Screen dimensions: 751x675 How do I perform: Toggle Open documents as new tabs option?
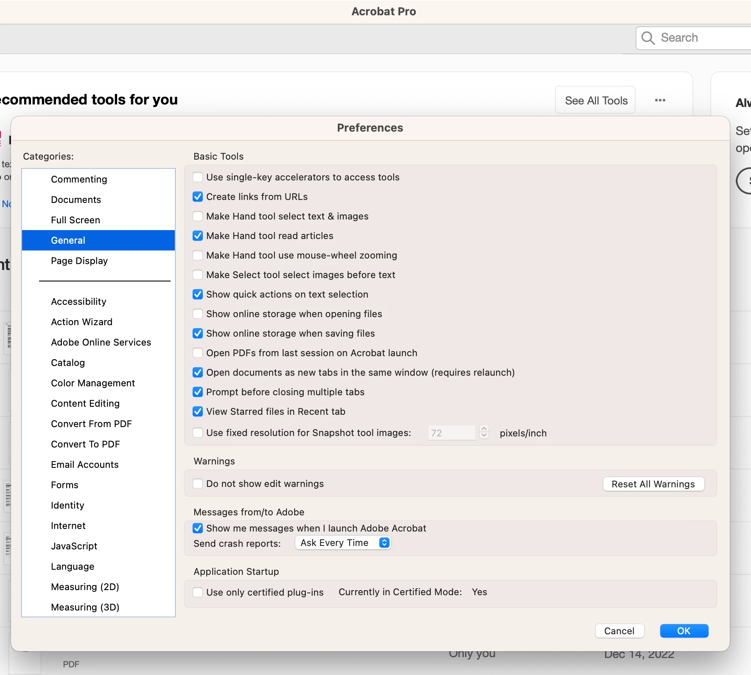pyautogui.click(x=198, y=372)
